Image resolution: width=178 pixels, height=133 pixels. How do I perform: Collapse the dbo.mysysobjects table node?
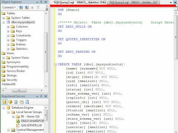[x=4, y=23]
